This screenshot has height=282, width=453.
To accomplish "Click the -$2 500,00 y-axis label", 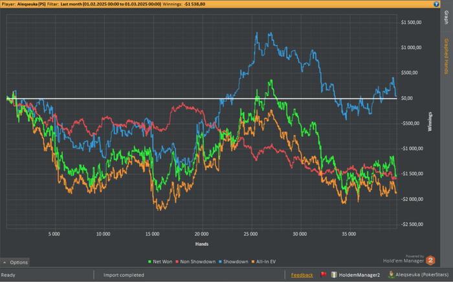I will click(412, 225).
